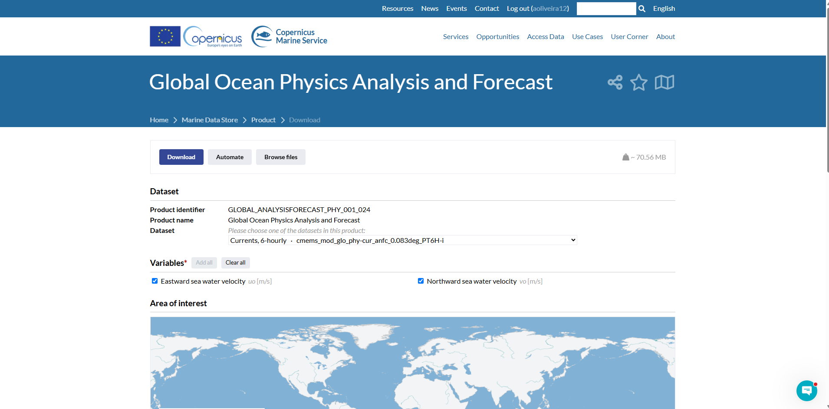Screen dimensions: 829x409
Task: Open the Opportunities menu
Action: pyautogui.click(x=498, y=37)
